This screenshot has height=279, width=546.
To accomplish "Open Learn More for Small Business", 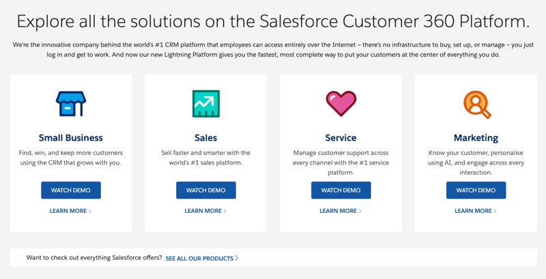I will (68, 211).
